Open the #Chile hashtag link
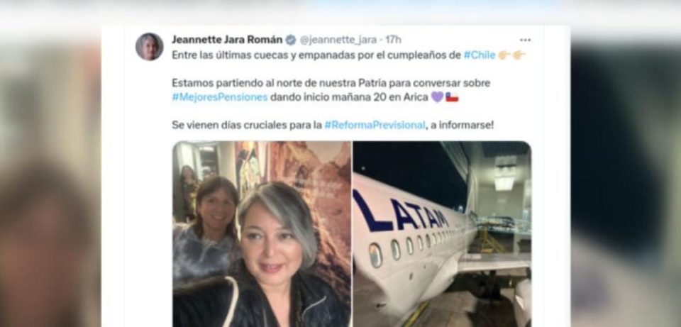This screenshot has width=681, height=327. [x=479, y=55]
